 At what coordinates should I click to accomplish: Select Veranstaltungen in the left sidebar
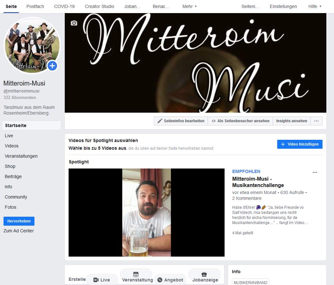pyautogui.click(x=21, y=156)
